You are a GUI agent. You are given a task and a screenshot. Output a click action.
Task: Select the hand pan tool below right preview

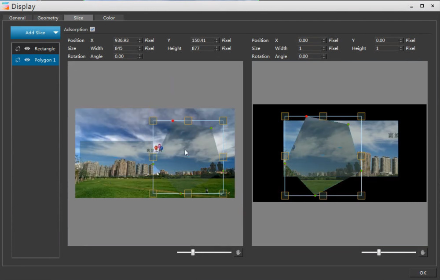(423, 252)
